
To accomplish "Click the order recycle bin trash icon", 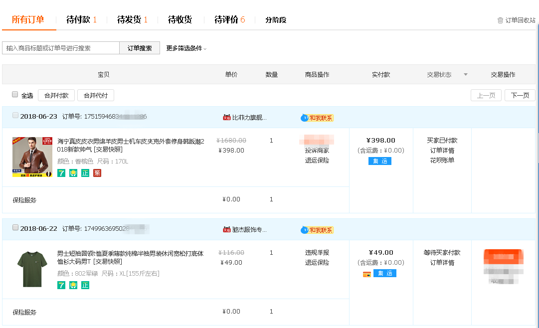I will point(500,20).
